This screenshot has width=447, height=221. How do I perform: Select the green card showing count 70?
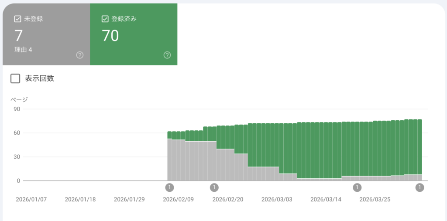(x=133, y=34)
